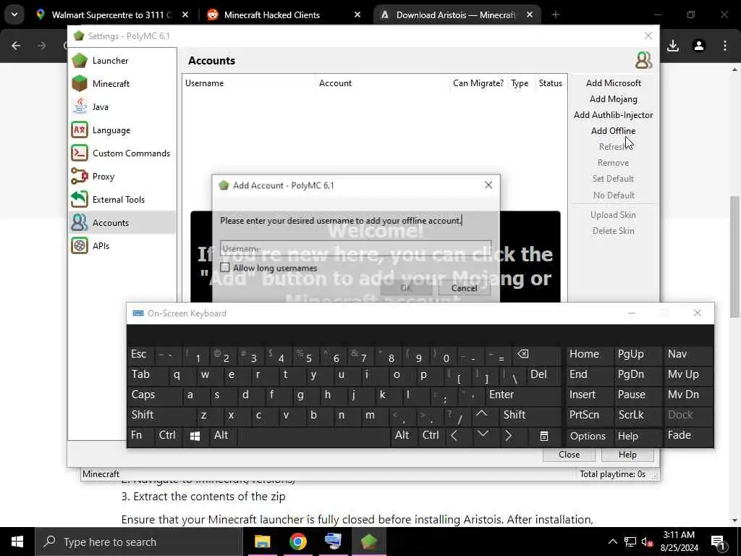Cancel the Add Account dialog
Viewport: 741px width, 556px height.
point(464,288)
